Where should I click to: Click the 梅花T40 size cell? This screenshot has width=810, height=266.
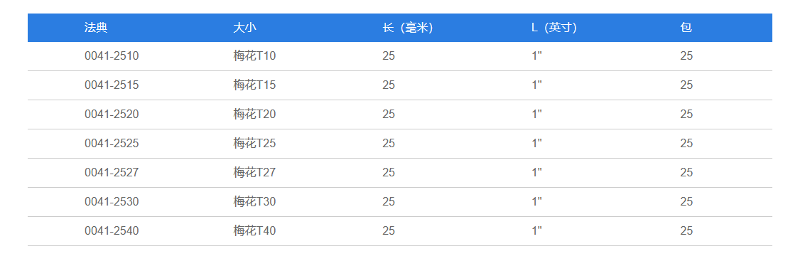[254, 231]
